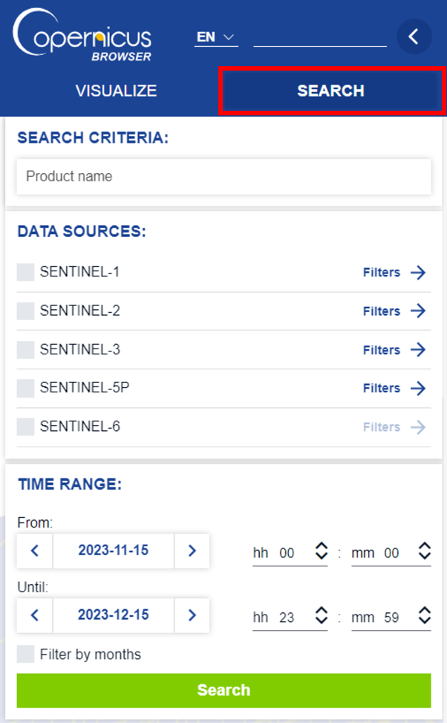
Task: Tick the SENTINEL-3 checkbox
Action: tap(25, 349)
